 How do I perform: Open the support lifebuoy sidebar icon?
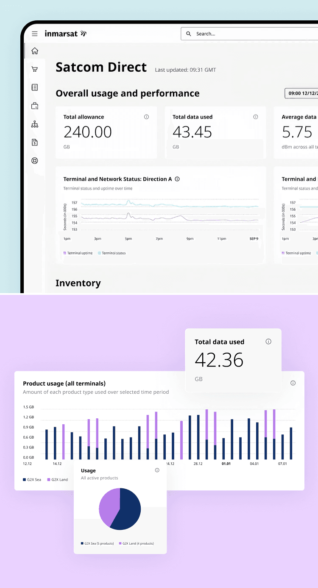[x=35, y=161]
